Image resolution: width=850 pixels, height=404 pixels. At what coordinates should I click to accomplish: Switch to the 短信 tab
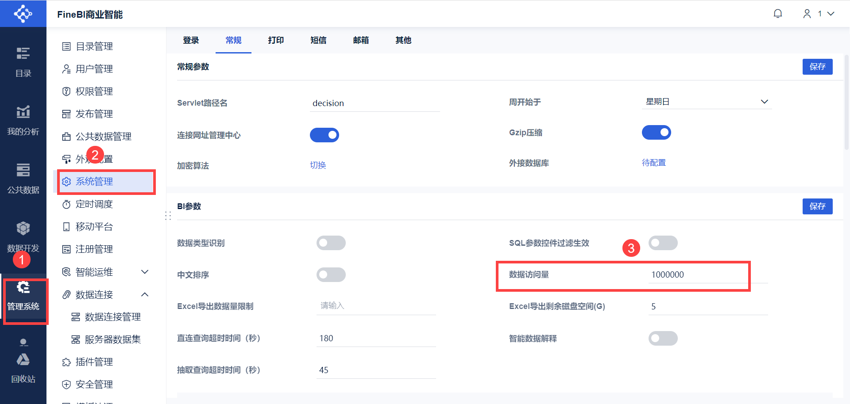point(318,40)
